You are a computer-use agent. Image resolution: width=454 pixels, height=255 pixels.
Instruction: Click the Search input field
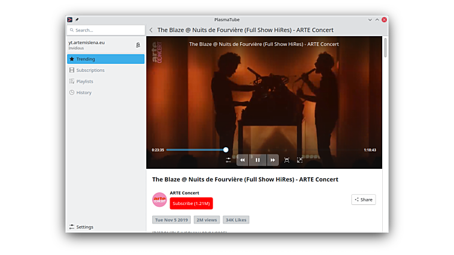(x=106, y=30)
